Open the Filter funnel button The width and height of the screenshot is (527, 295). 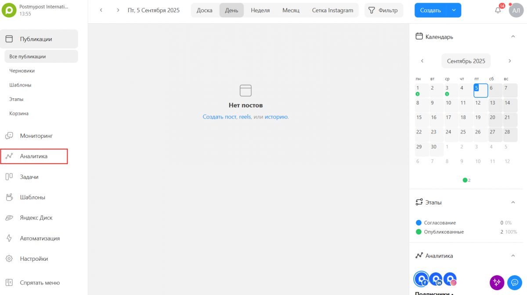click(382, 10)
